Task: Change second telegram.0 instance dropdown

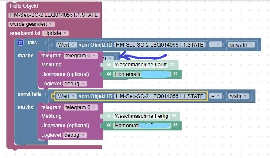Action: 80,107
